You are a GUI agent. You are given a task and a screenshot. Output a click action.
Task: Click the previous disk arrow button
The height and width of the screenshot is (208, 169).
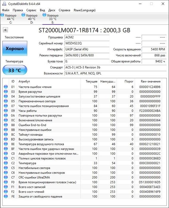(x=5, y=30)
